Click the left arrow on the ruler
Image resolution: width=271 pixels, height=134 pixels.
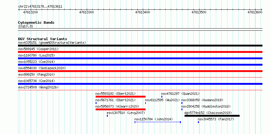click(x=19, y=9)
